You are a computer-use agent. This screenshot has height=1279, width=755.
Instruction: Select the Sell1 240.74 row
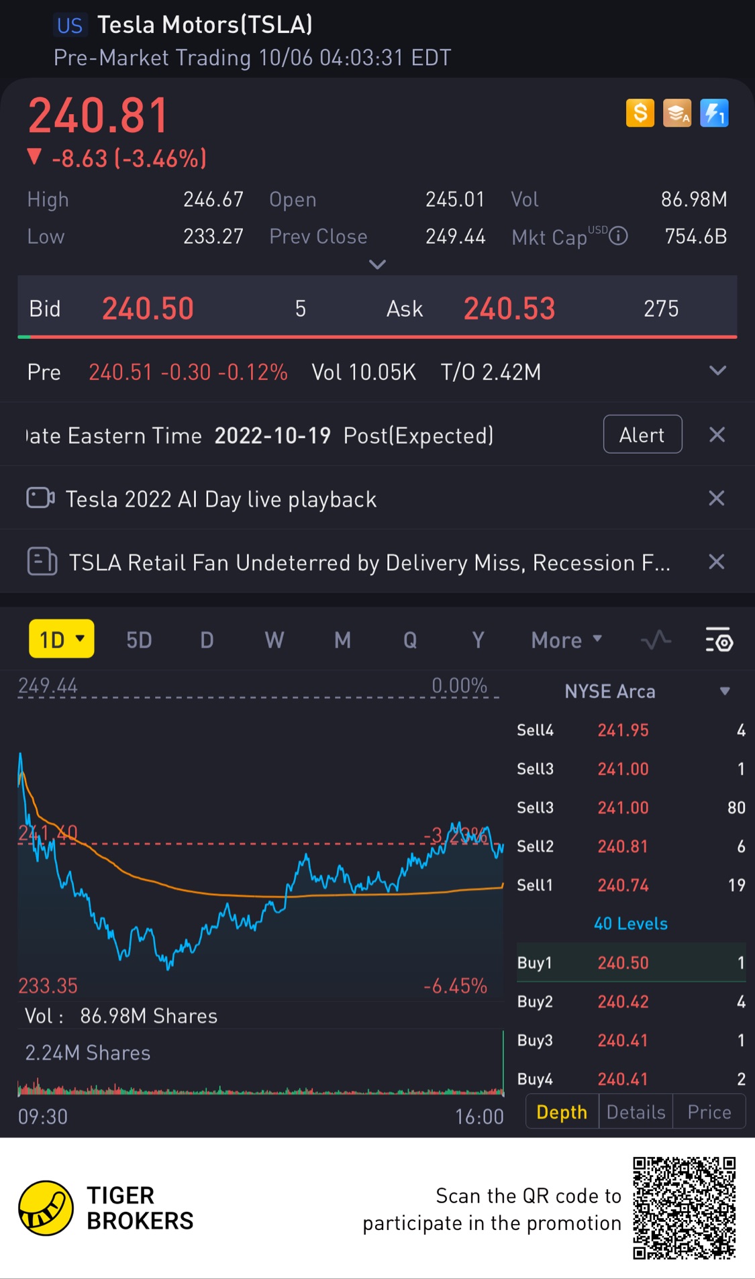[x=631, y=885]
